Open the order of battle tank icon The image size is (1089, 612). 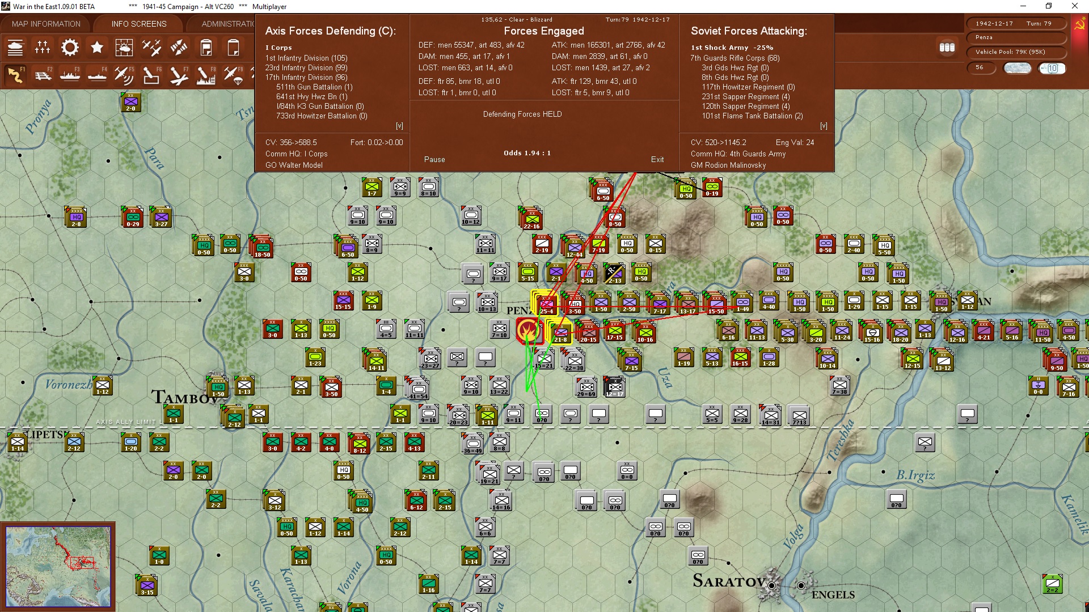(x=15, y=48)
